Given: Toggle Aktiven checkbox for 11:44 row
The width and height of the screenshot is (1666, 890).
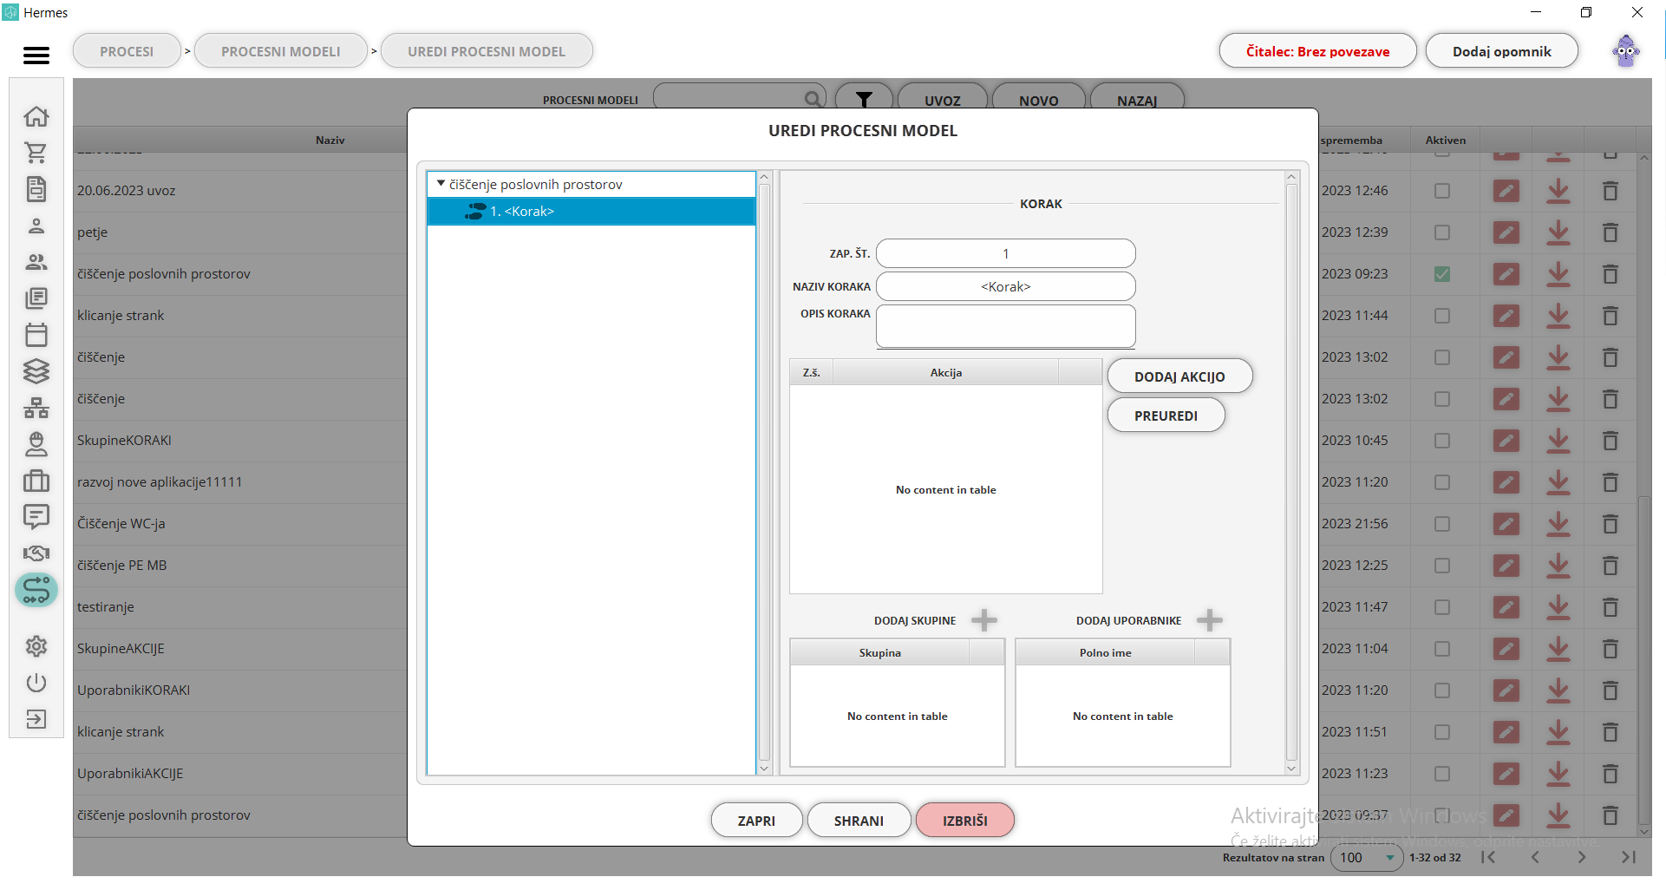Looking at the screenshot, I should coord(1442,316).
